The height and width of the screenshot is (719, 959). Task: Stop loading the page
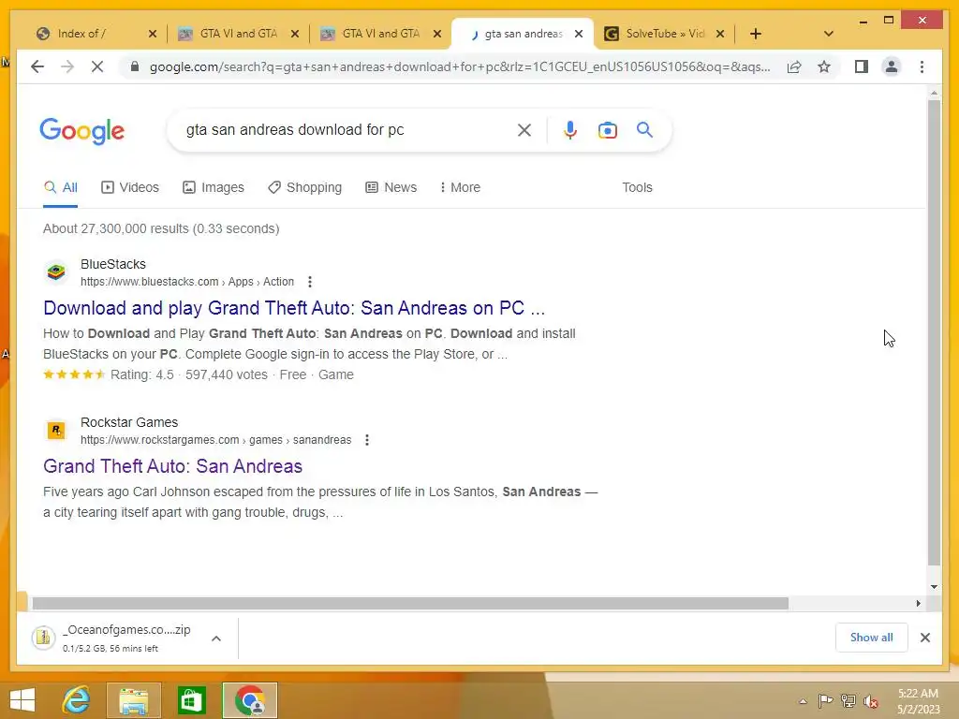tap(97, 66)
